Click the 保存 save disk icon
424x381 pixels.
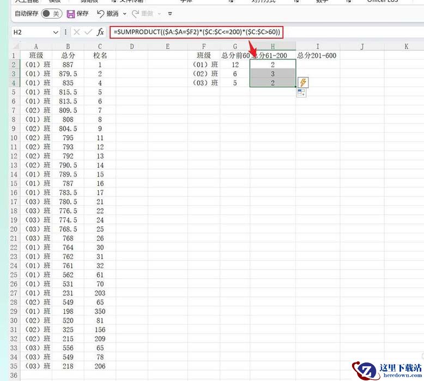[x=71, y=14]
